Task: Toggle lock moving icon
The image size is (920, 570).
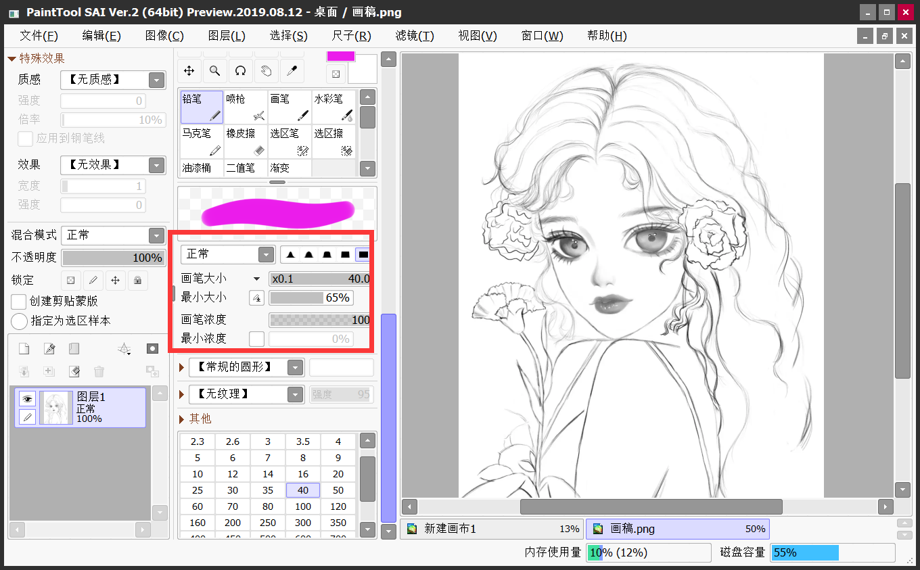Action: pyautogui.click(x=115, y=280)
